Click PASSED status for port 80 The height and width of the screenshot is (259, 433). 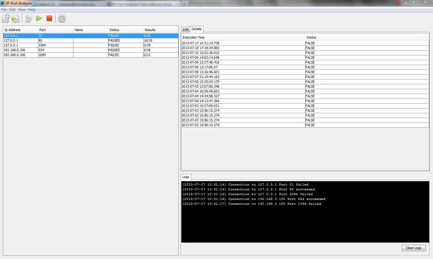click(125, 40)
